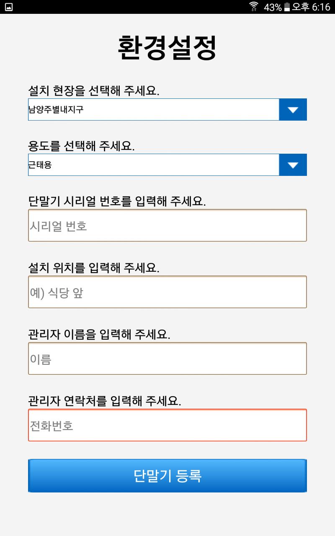
Task: Tap label 관리자 이름을 입력해 주세요
Action: (x=99, y=334)
